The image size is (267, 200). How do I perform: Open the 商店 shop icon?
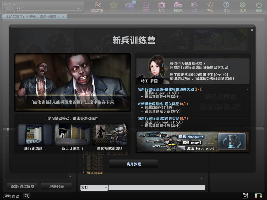click(x=146, y=7)
